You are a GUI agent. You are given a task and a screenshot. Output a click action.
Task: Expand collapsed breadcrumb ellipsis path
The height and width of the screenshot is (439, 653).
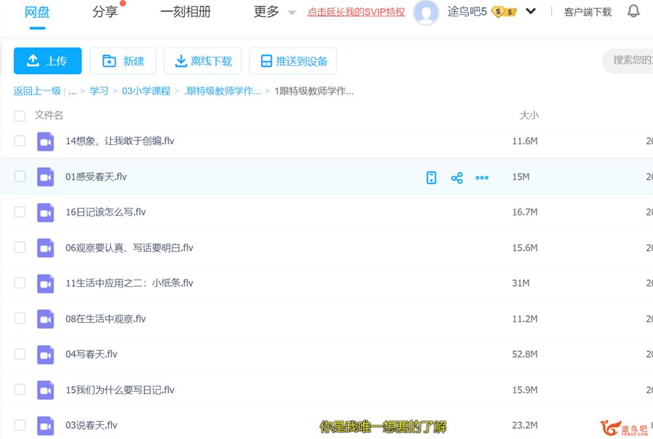click(x=72, y=91)
